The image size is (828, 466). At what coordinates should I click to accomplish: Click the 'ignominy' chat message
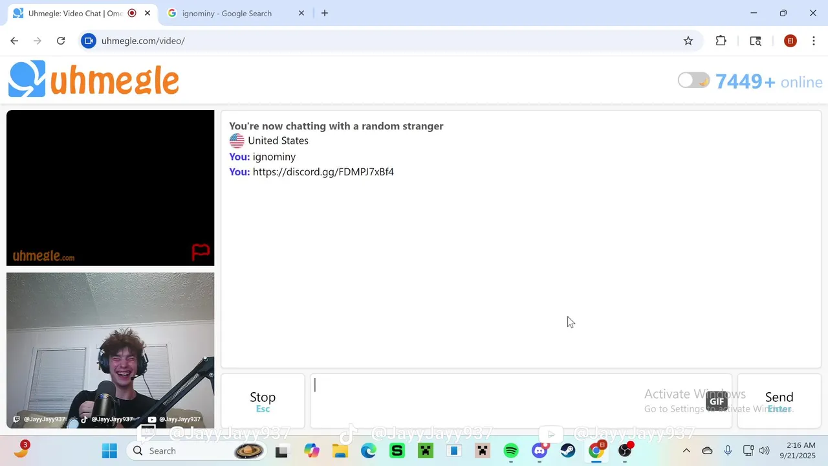274,157
